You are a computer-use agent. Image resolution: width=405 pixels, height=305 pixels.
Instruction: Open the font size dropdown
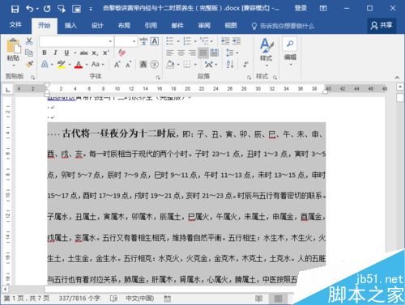pos(134,41)
